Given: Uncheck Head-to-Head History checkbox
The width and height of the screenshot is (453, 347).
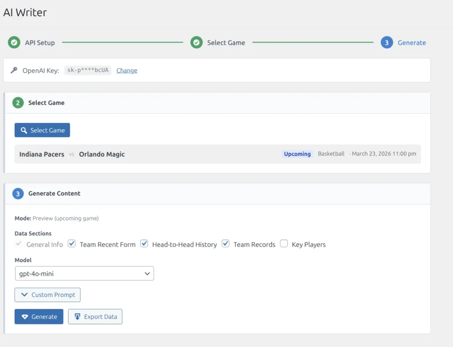Looking at the screenshot, I should click(144, 244).
